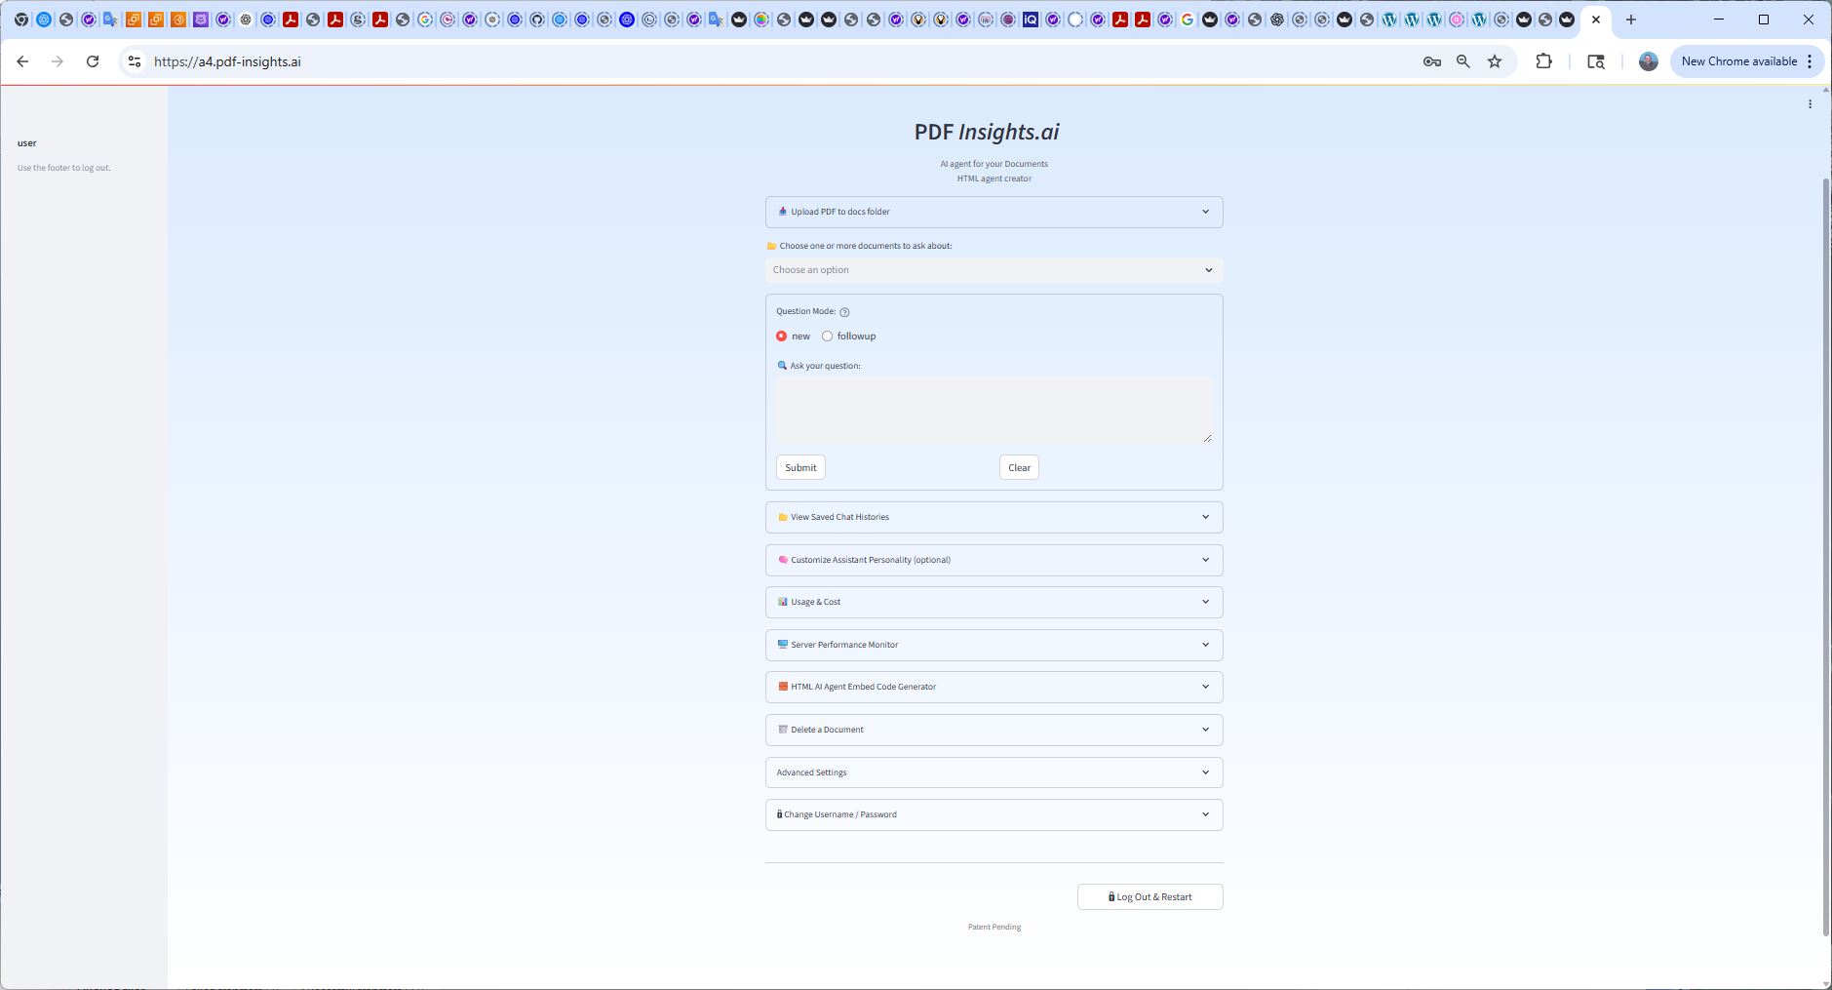Screen dimensions: 1832x990
Task: Click the Question Mode help icon
Action: (844, 312)
